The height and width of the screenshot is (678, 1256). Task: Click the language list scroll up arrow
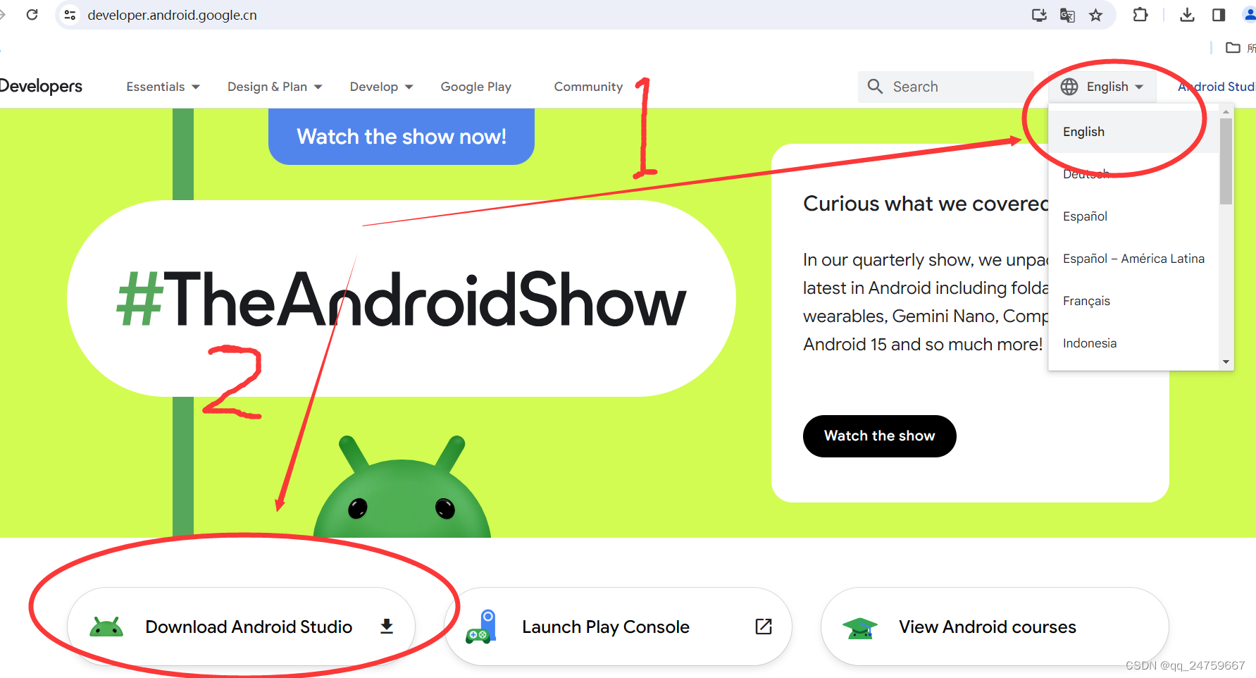[x=1226, y=111]
